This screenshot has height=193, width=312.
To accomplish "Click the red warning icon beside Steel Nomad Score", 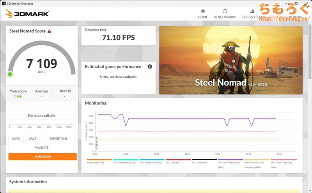I will coord(50,31).
